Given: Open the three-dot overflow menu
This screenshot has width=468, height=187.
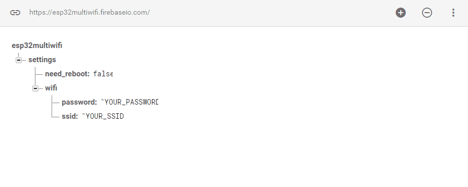Looking at the screenshot, I should (x=453, y=13).
